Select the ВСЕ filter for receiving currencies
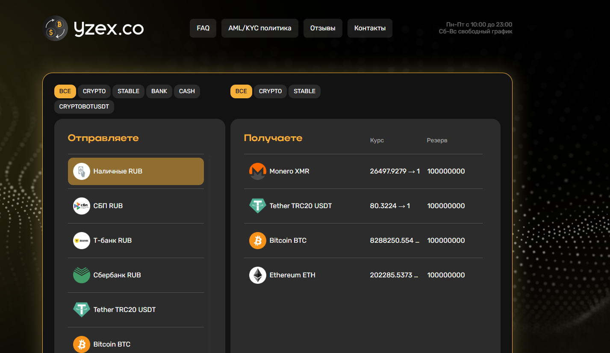The image size is (610, 353). 242,91
